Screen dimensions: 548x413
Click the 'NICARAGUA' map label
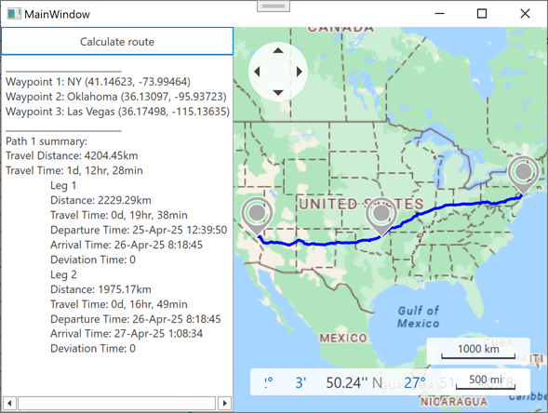point(454,402)
